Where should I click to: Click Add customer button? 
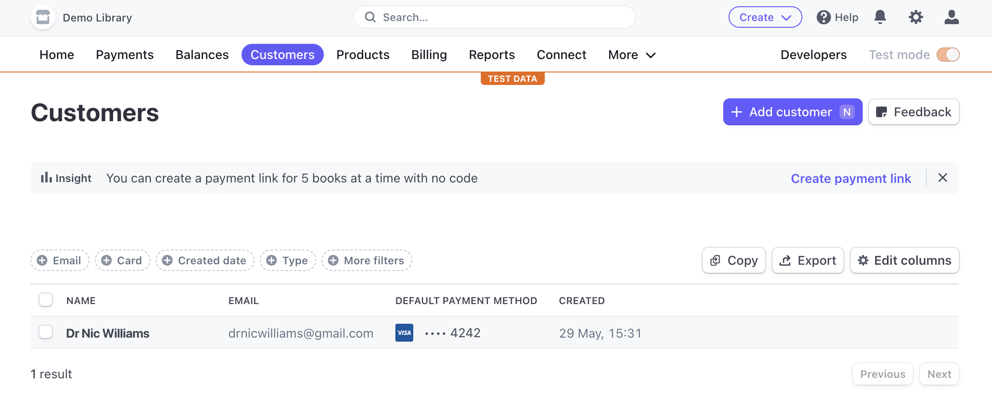coord(793,112)
